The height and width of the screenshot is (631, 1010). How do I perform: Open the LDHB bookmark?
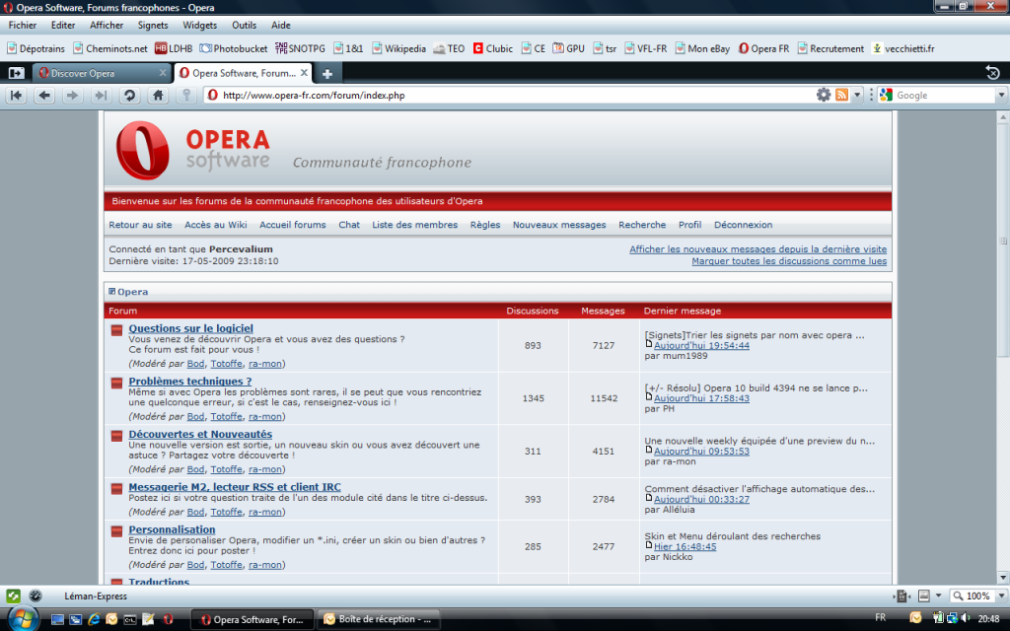(x=174, y=48)
